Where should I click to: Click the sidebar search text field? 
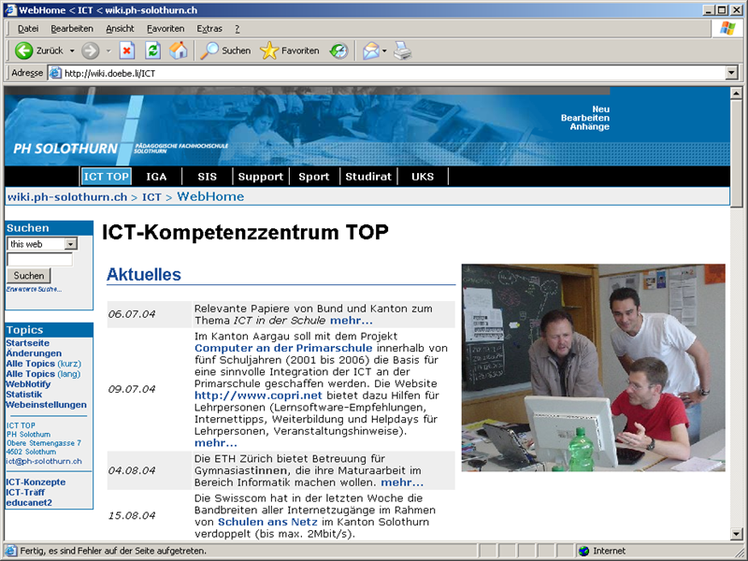click(x=39, y=259)
